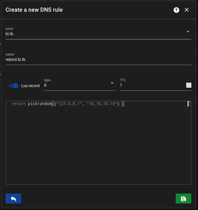Click the blue undo/back arrow button

[13, 199]
